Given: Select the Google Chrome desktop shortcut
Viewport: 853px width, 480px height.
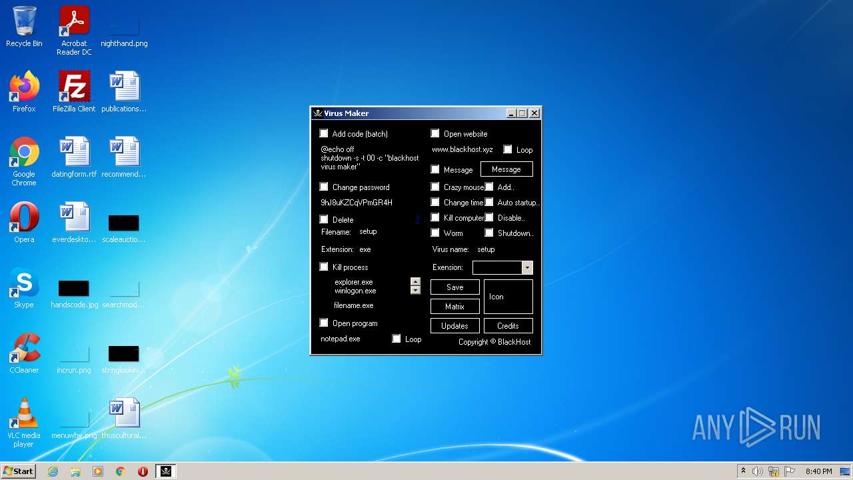Looking at the screenshot, I should (24, 162).
